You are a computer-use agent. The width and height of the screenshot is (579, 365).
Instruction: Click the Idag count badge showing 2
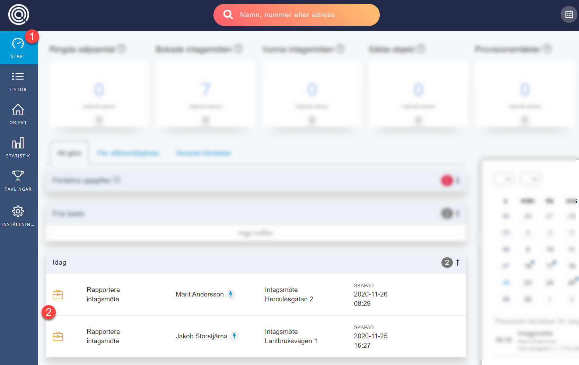coord(447,263)
